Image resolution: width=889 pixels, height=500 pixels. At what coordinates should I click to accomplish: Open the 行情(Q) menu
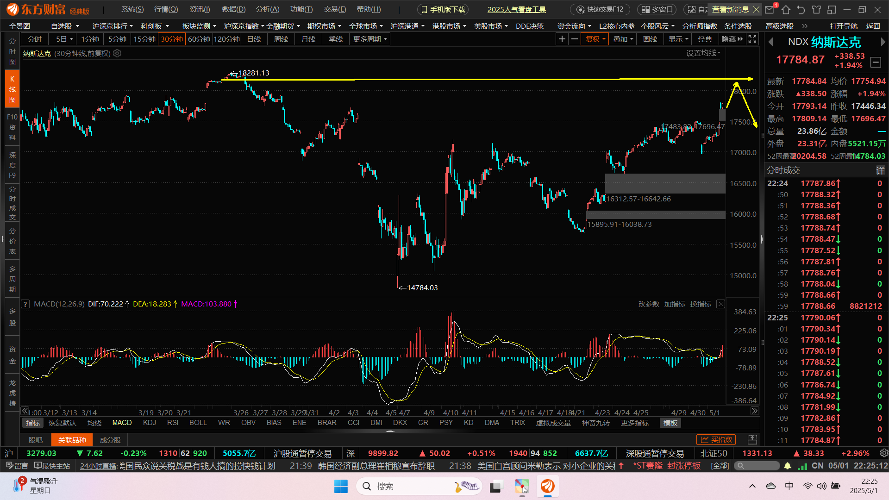pyautogui.click(x=166, y=9)
